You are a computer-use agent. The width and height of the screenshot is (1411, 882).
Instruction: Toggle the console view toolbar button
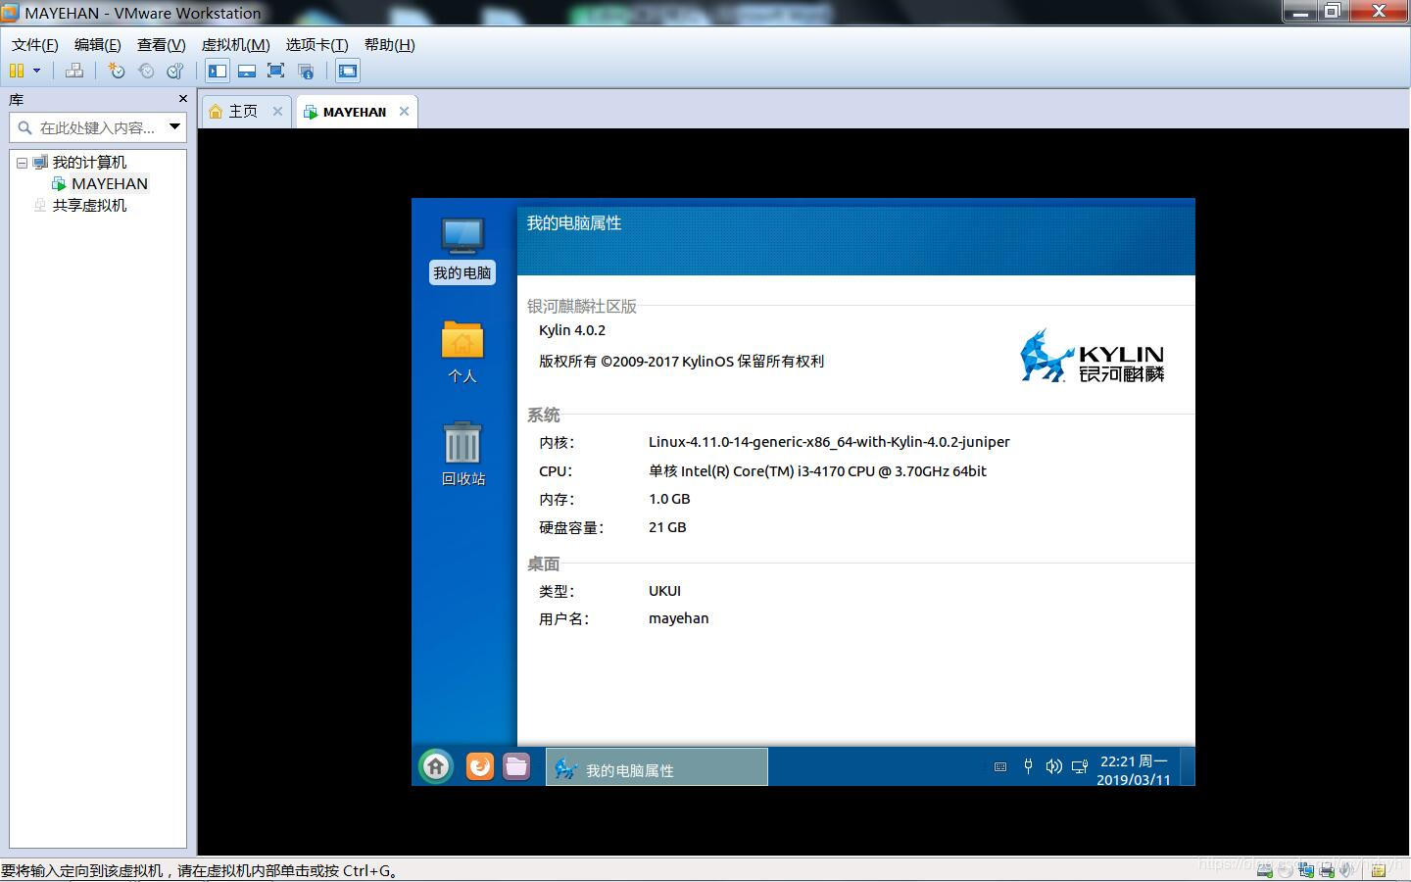pyautogui.click(x=348, y=71)
